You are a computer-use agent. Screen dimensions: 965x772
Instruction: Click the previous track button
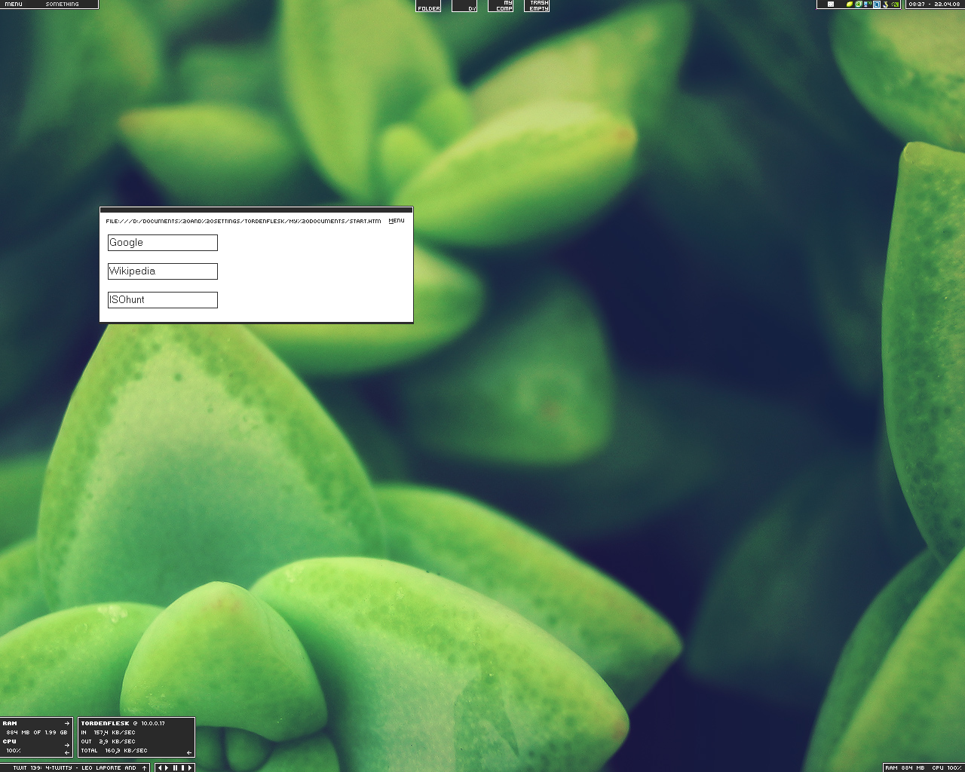[x=160, y=768]
